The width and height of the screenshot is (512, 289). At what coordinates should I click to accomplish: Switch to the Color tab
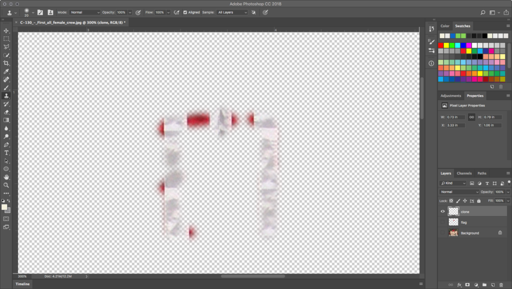tap(444, 26)
